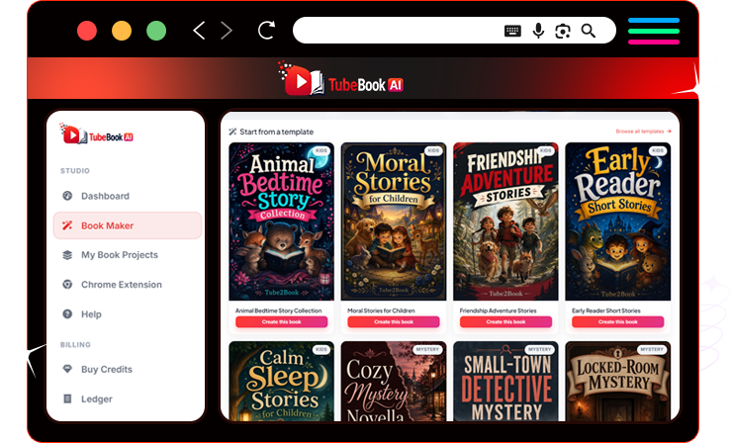This screenshot has height=443, width=733.
Task: Click the Chrome Extension icon
Action: (x=67, y=285)
